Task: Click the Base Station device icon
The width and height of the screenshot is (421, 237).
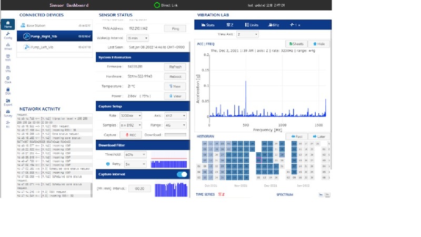Action: pos(23,25)
